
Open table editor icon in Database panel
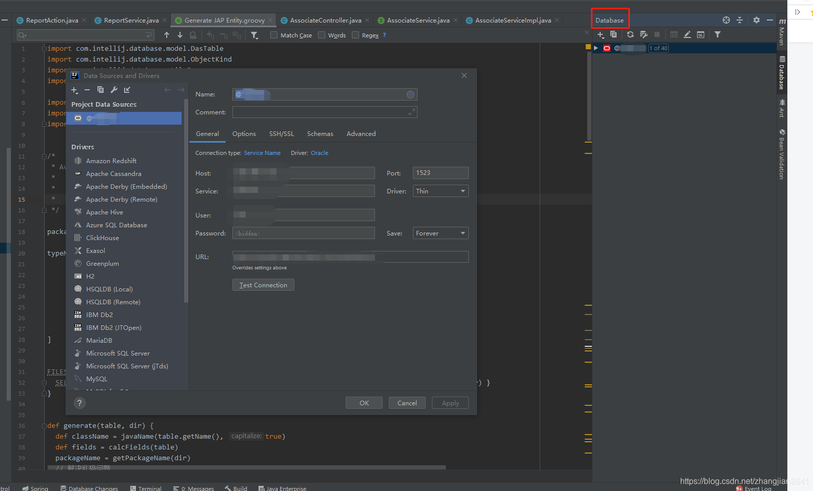674,34
